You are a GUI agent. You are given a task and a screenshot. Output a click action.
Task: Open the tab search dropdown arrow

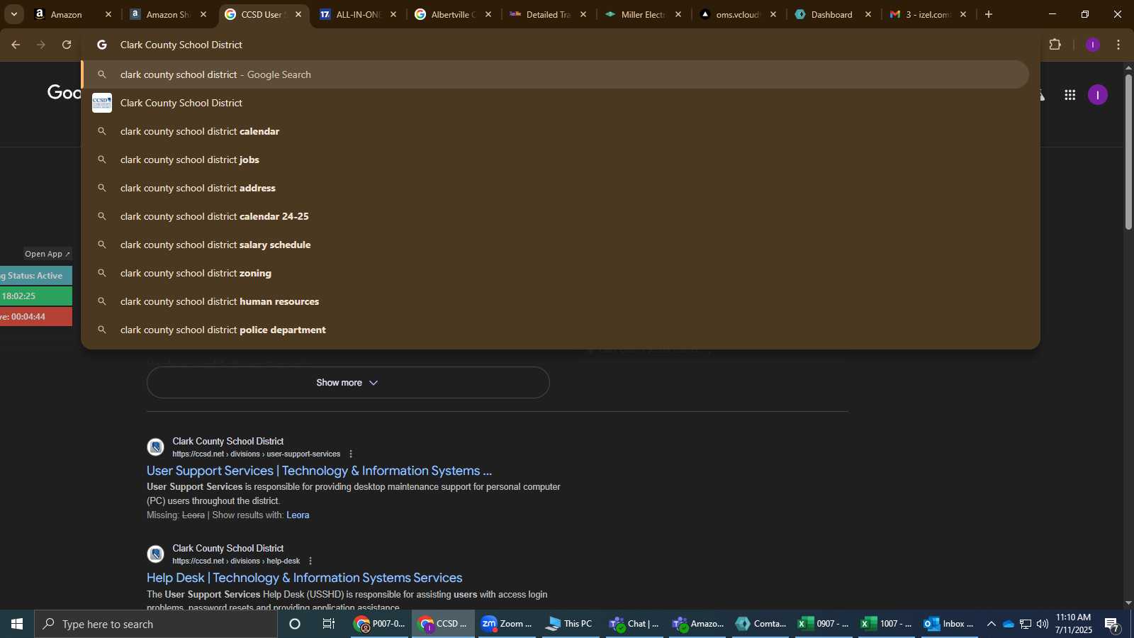point(13,14)
